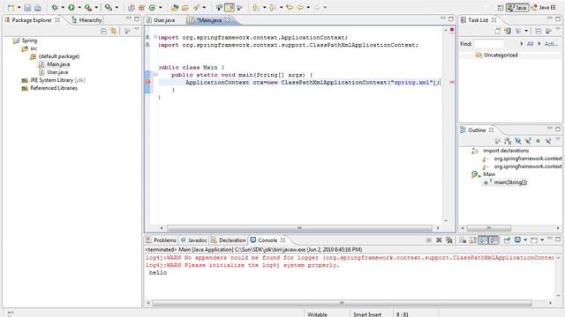Click the Last Edit Location icon
The image size is (565, 317).
(290, 8)
